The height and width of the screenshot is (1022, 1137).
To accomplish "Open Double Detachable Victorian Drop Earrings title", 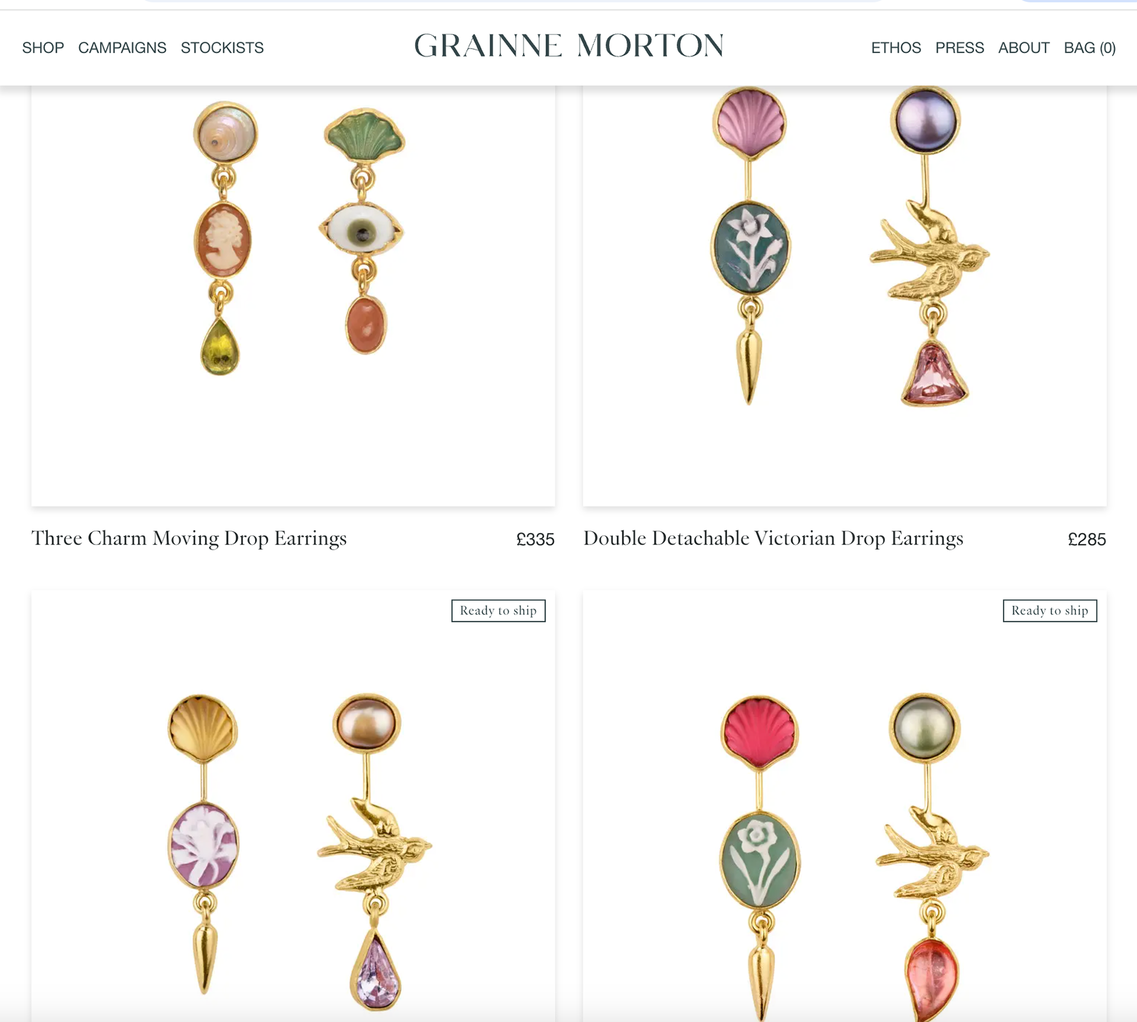I will (773, 538).
